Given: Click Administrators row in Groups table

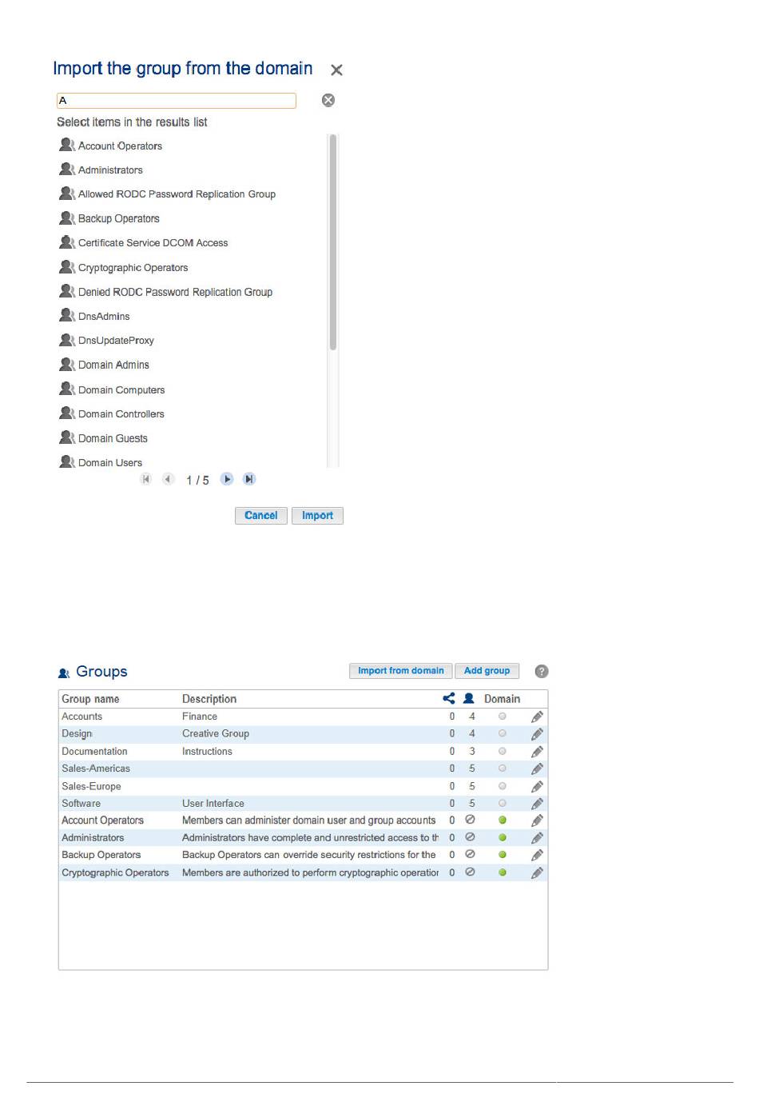Looking at the screenshot, I should (x=303, y=838).
